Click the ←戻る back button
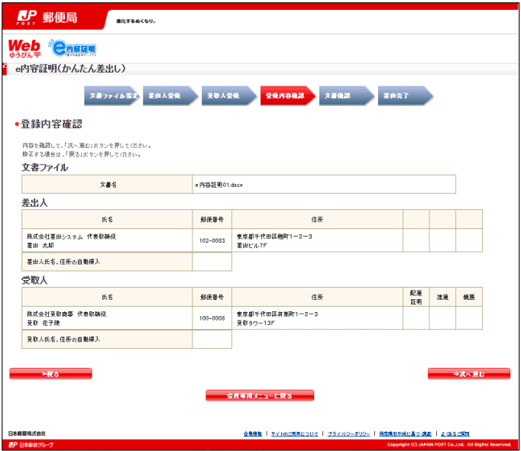The height and width of the screenshot is (451, 521). click(50, 374)
